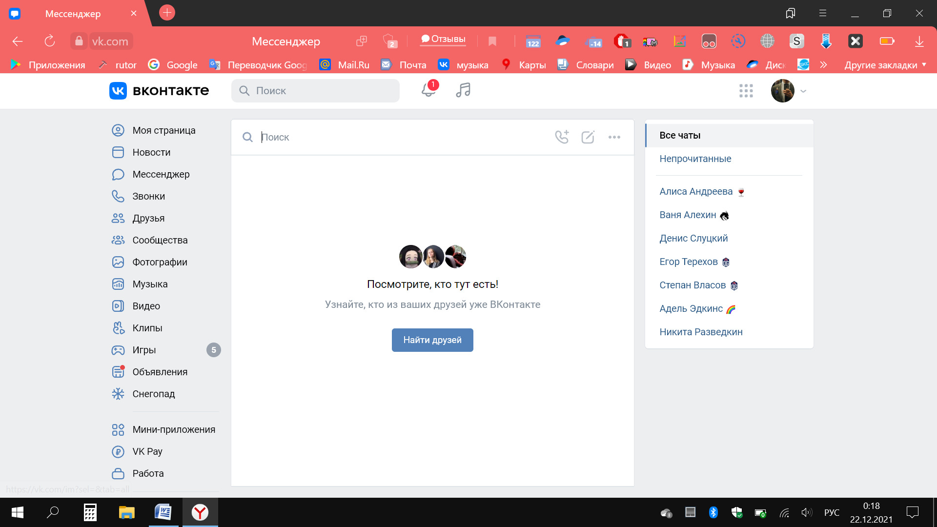Open the VK services grid icon
This screenshot has width=937, height=527.
click(746, 91)
